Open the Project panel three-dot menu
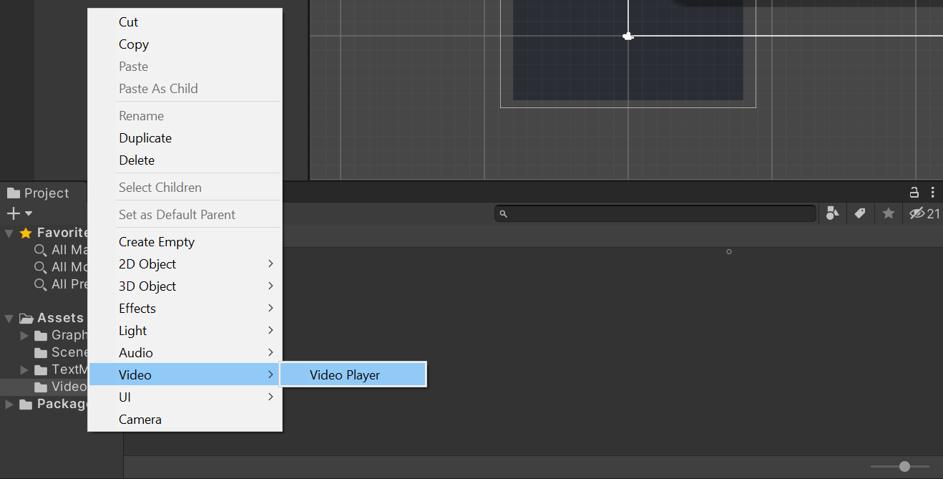The image size is (943, 479). click(x=933, y=193)
